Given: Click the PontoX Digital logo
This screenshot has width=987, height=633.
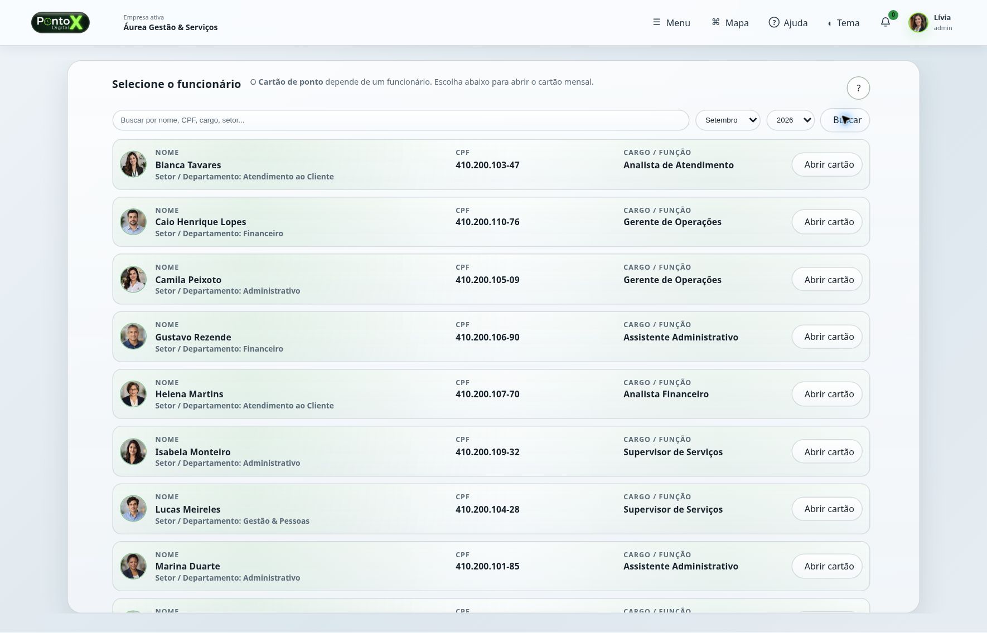Looking at the screenshot, I should click(x=60, y=22).
